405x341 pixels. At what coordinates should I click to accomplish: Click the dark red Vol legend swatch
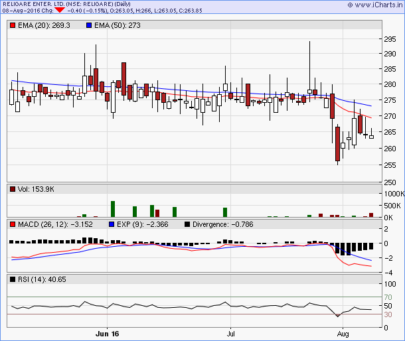tap(13, 189)
